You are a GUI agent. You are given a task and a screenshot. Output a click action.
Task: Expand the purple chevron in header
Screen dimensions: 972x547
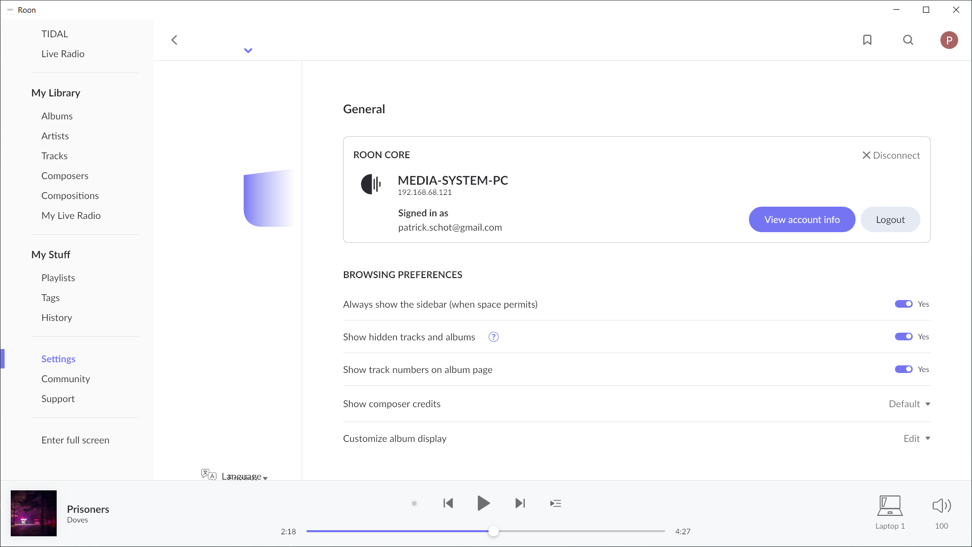pyautogui.click(x=248, y=51)
